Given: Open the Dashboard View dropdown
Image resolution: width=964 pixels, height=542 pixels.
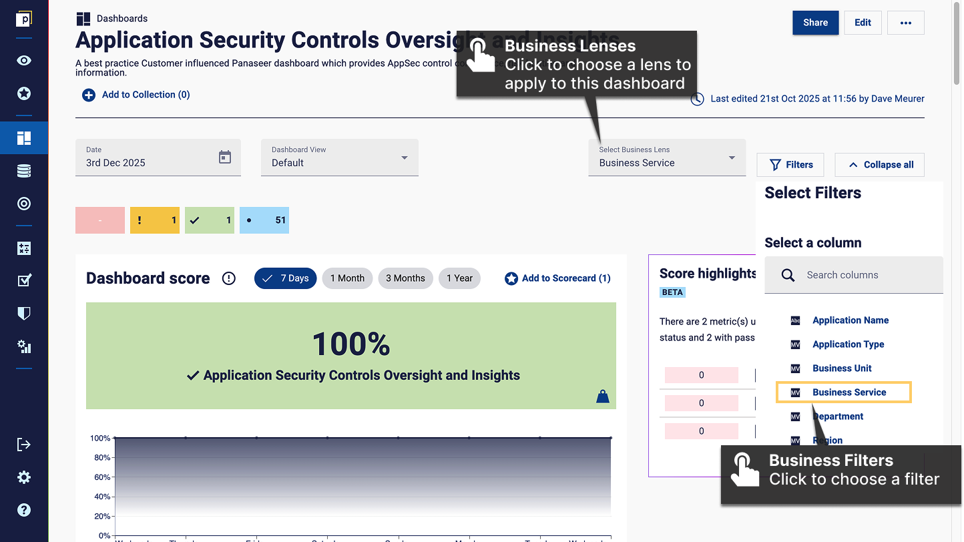Looking at the screenshot, I should pyautogui.click(x=340, y=158).
